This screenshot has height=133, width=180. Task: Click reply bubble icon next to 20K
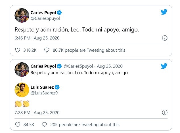[x=44, y=124]
